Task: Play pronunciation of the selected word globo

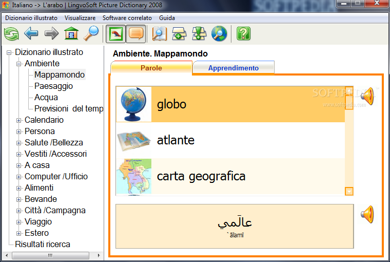Action: click(x=367, y=97)
